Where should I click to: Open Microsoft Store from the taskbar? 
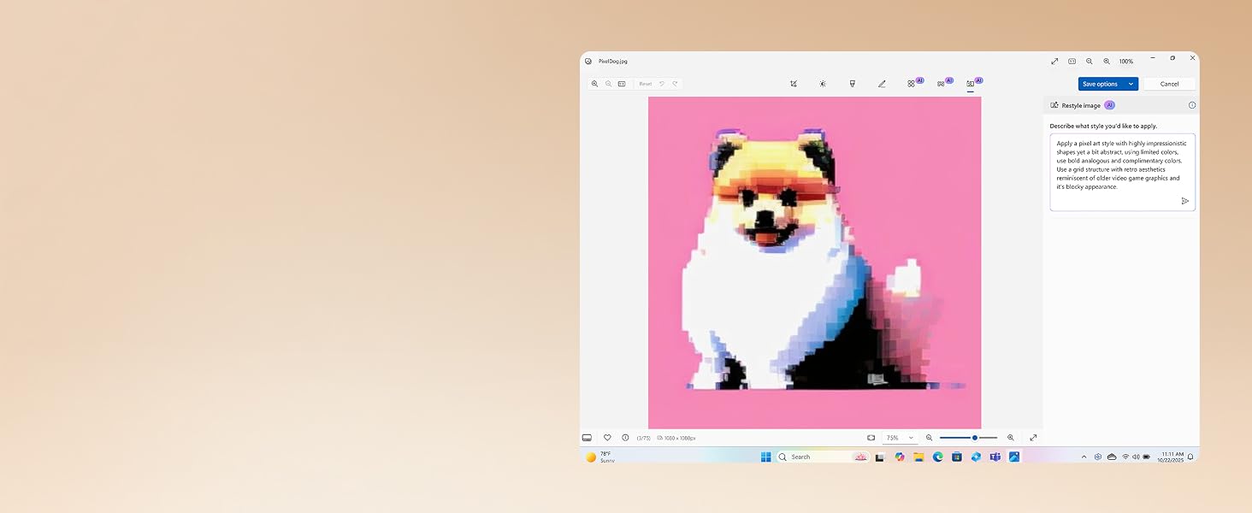pyautogui.click(x=957, y=457)
